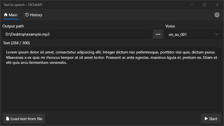This screenshot has height=126, width=224.
Task: Click the clock icon beside History
Action: coord(27,15)
